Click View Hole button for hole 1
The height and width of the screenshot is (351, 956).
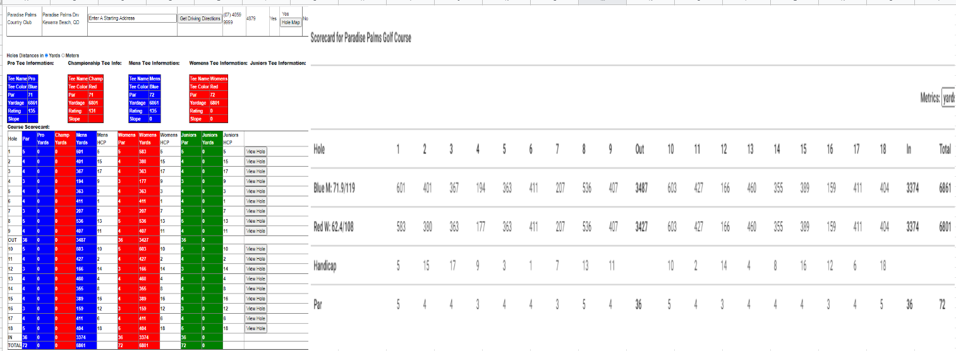point(257,152)
